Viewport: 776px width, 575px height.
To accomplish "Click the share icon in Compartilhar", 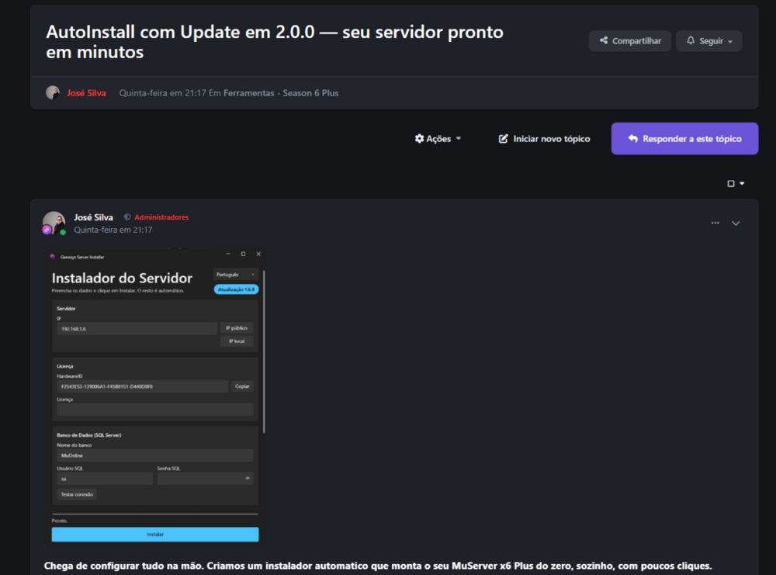I will pos(604,40).
